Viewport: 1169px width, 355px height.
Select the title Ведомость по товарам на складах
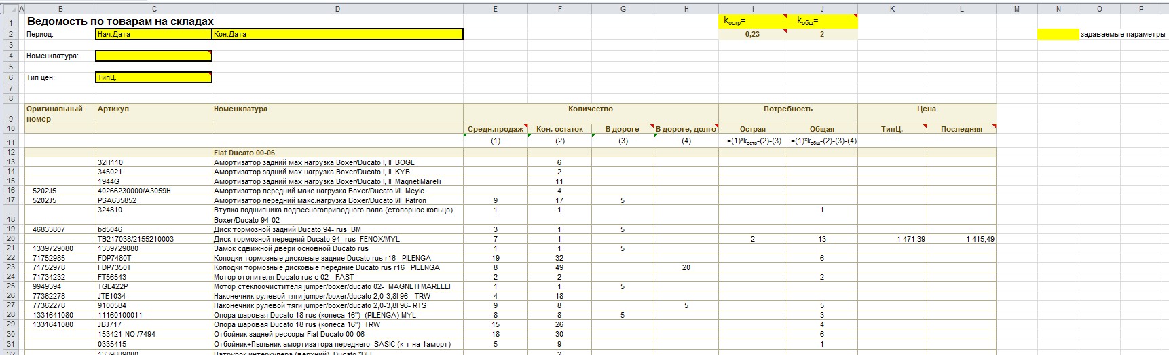[120, 22]
